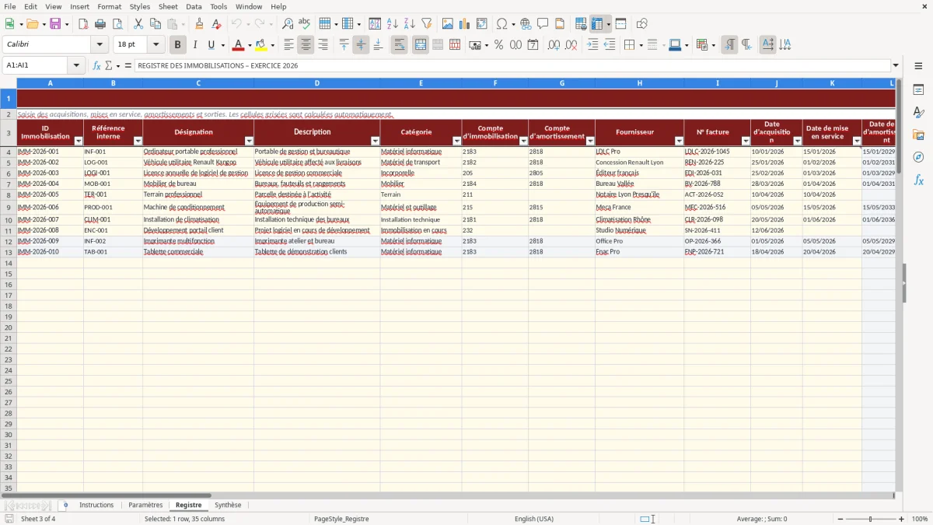Viewport: 933px width, 525px height.
Task: Toggle Bold formatting
Action: point(177,45)
